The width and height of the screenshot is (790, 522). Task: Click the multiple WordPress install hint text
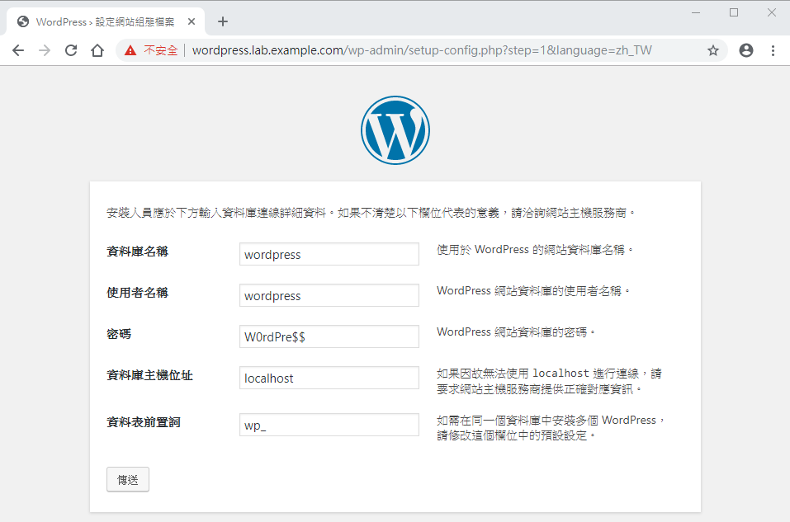point(551,428)
